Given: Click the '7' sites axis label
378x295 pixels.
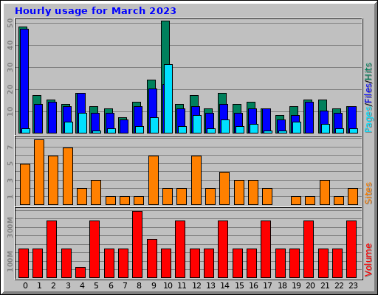Looking at the screenshot, I should point(10,147).
